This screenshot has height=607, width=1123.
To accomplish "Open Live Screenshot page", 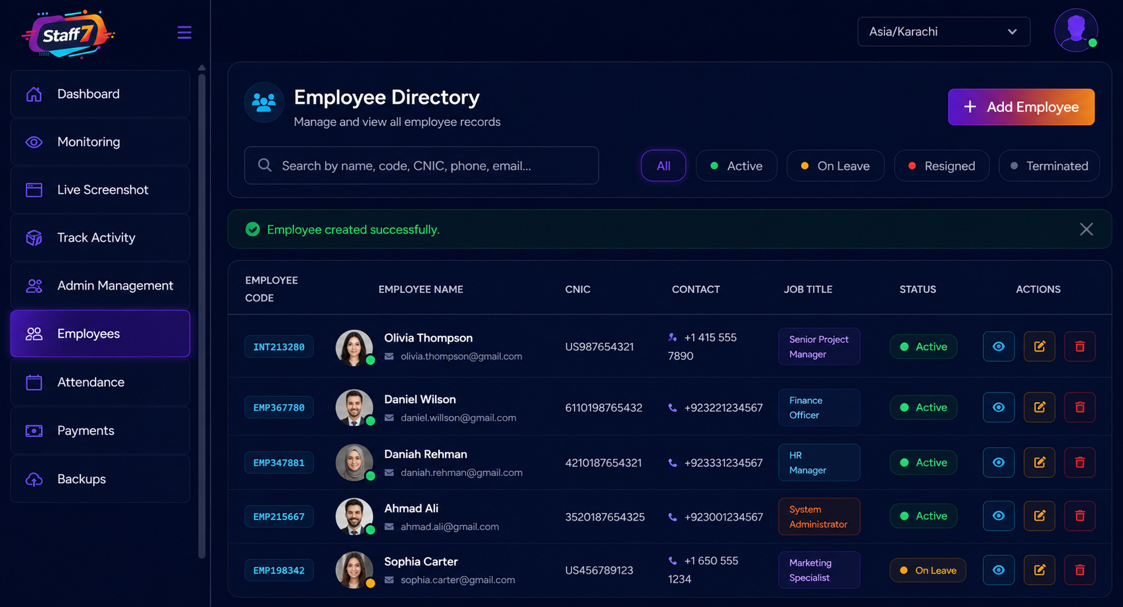I will [x=100, y=190].
